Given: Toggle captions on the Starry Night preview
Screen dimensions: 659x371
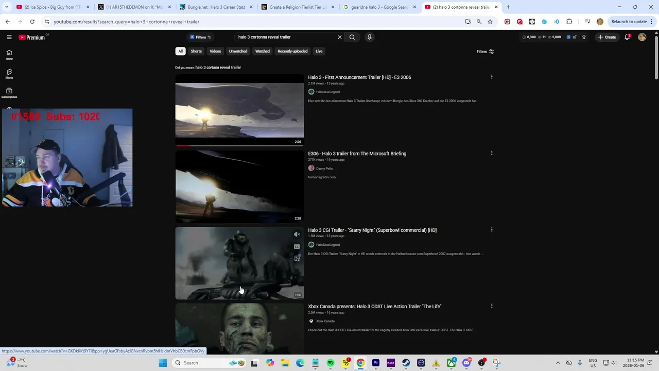Looking at the screenshot, I should [x=297, y=247].
